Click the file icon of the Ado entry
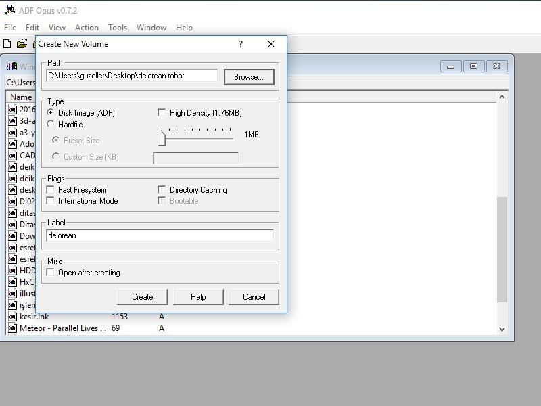Image resolution: width=541 pixels, height=406 pixels. pyautogui.click(x=12, y=144)
